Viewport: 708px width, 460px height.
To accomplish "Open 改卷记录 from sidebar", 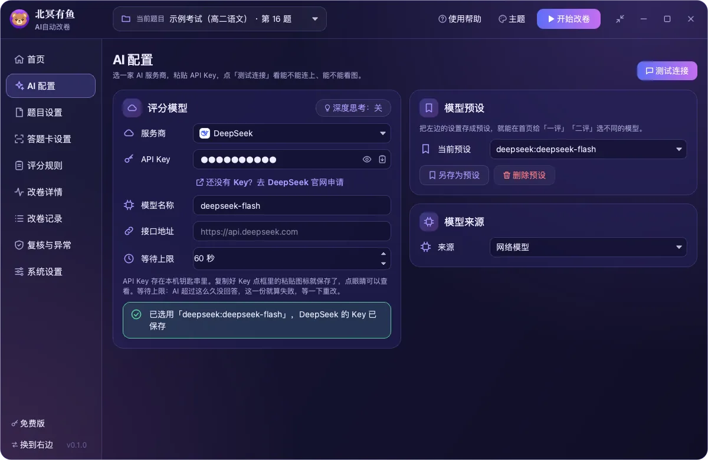I will [51, 219].
